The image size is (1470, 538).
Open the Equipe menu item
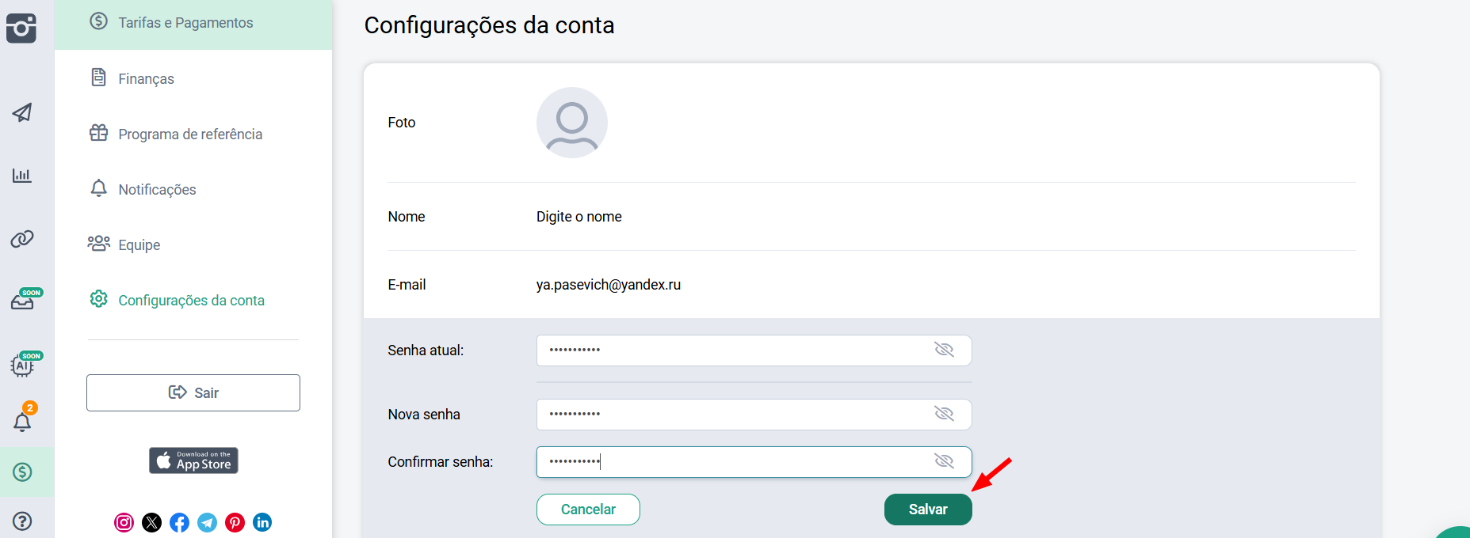click(x=139, y=244)
